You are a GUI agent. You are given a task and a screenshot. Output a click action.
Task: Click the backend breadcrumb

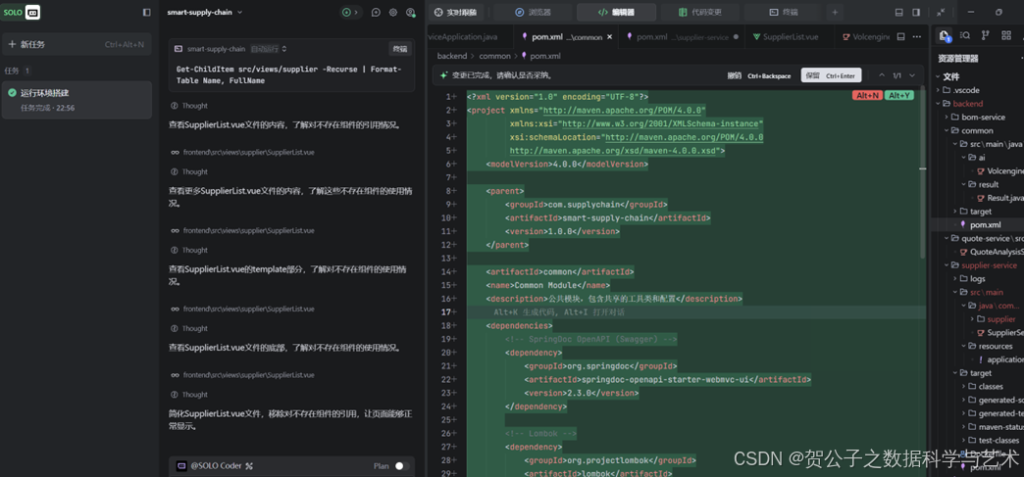452,56
